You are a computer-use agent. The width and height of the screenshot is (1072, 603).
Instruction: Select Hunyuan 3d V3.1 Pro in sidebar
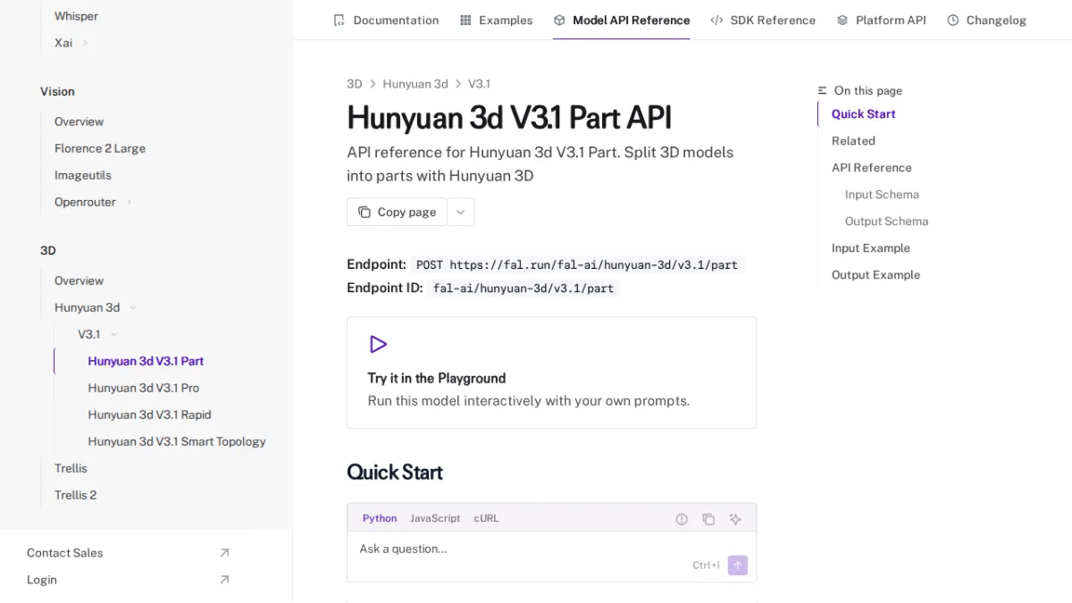pos(144,388)
